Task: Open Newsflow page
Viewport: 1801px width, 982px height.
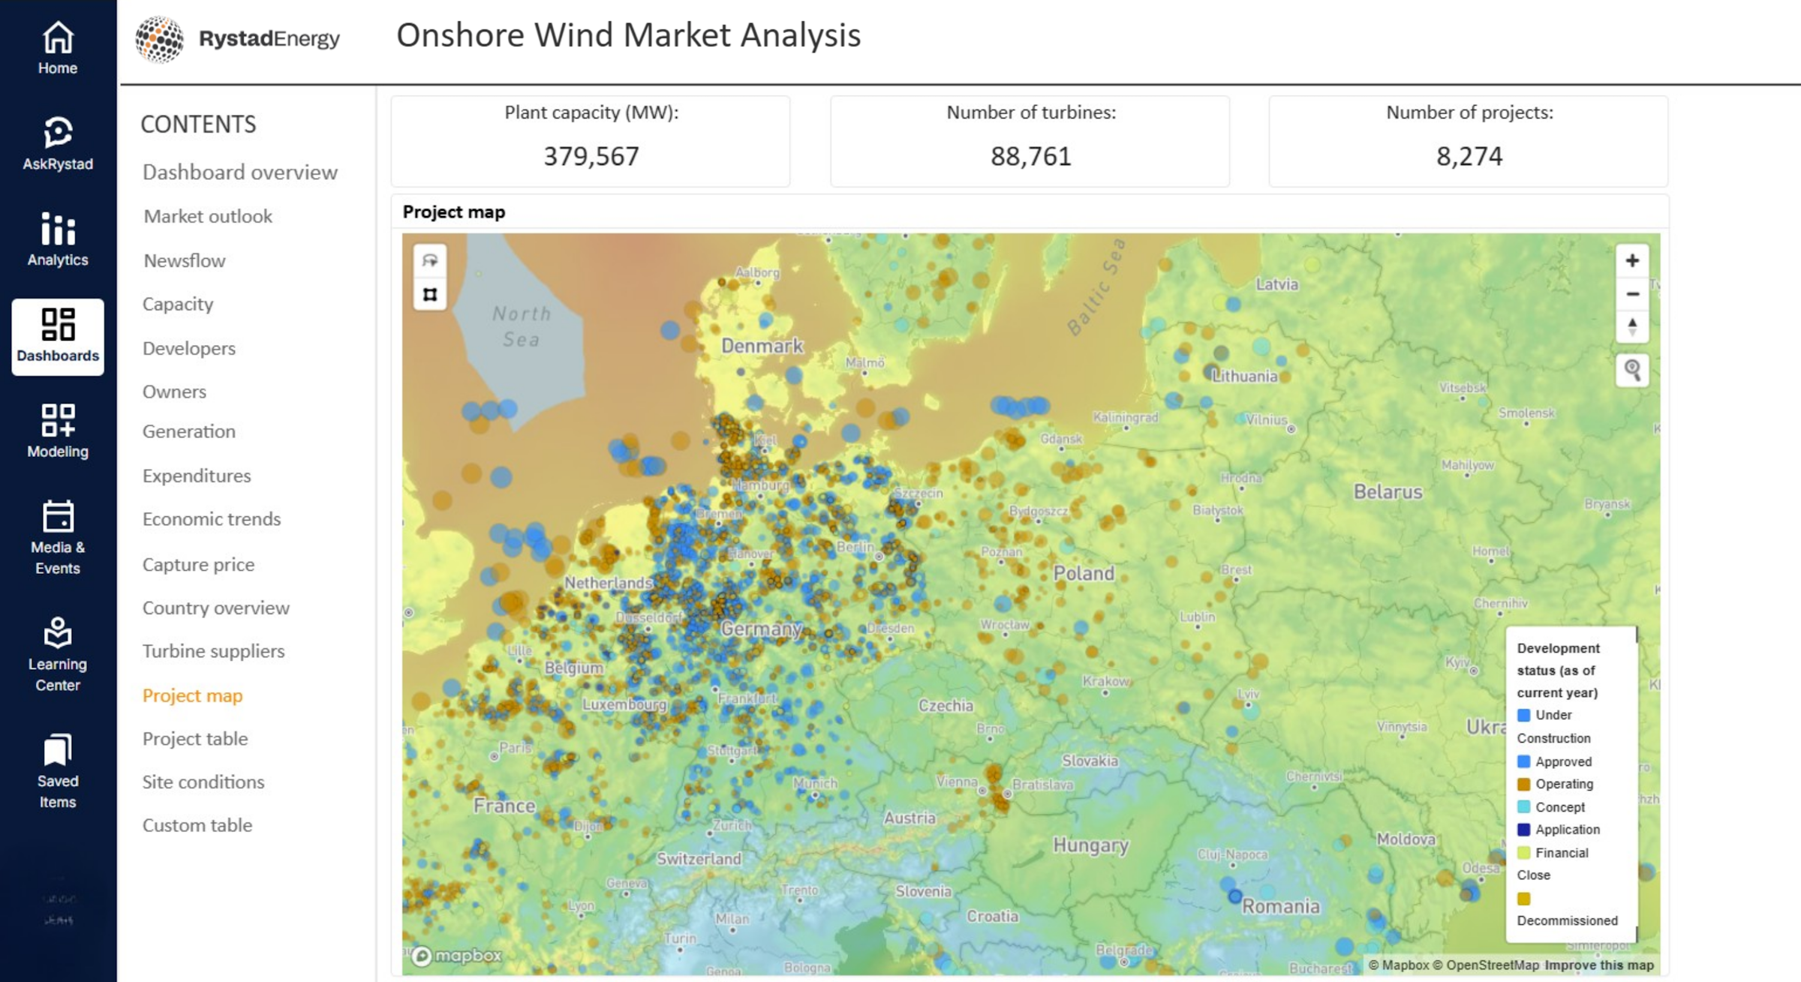Action: pos(185,261)
